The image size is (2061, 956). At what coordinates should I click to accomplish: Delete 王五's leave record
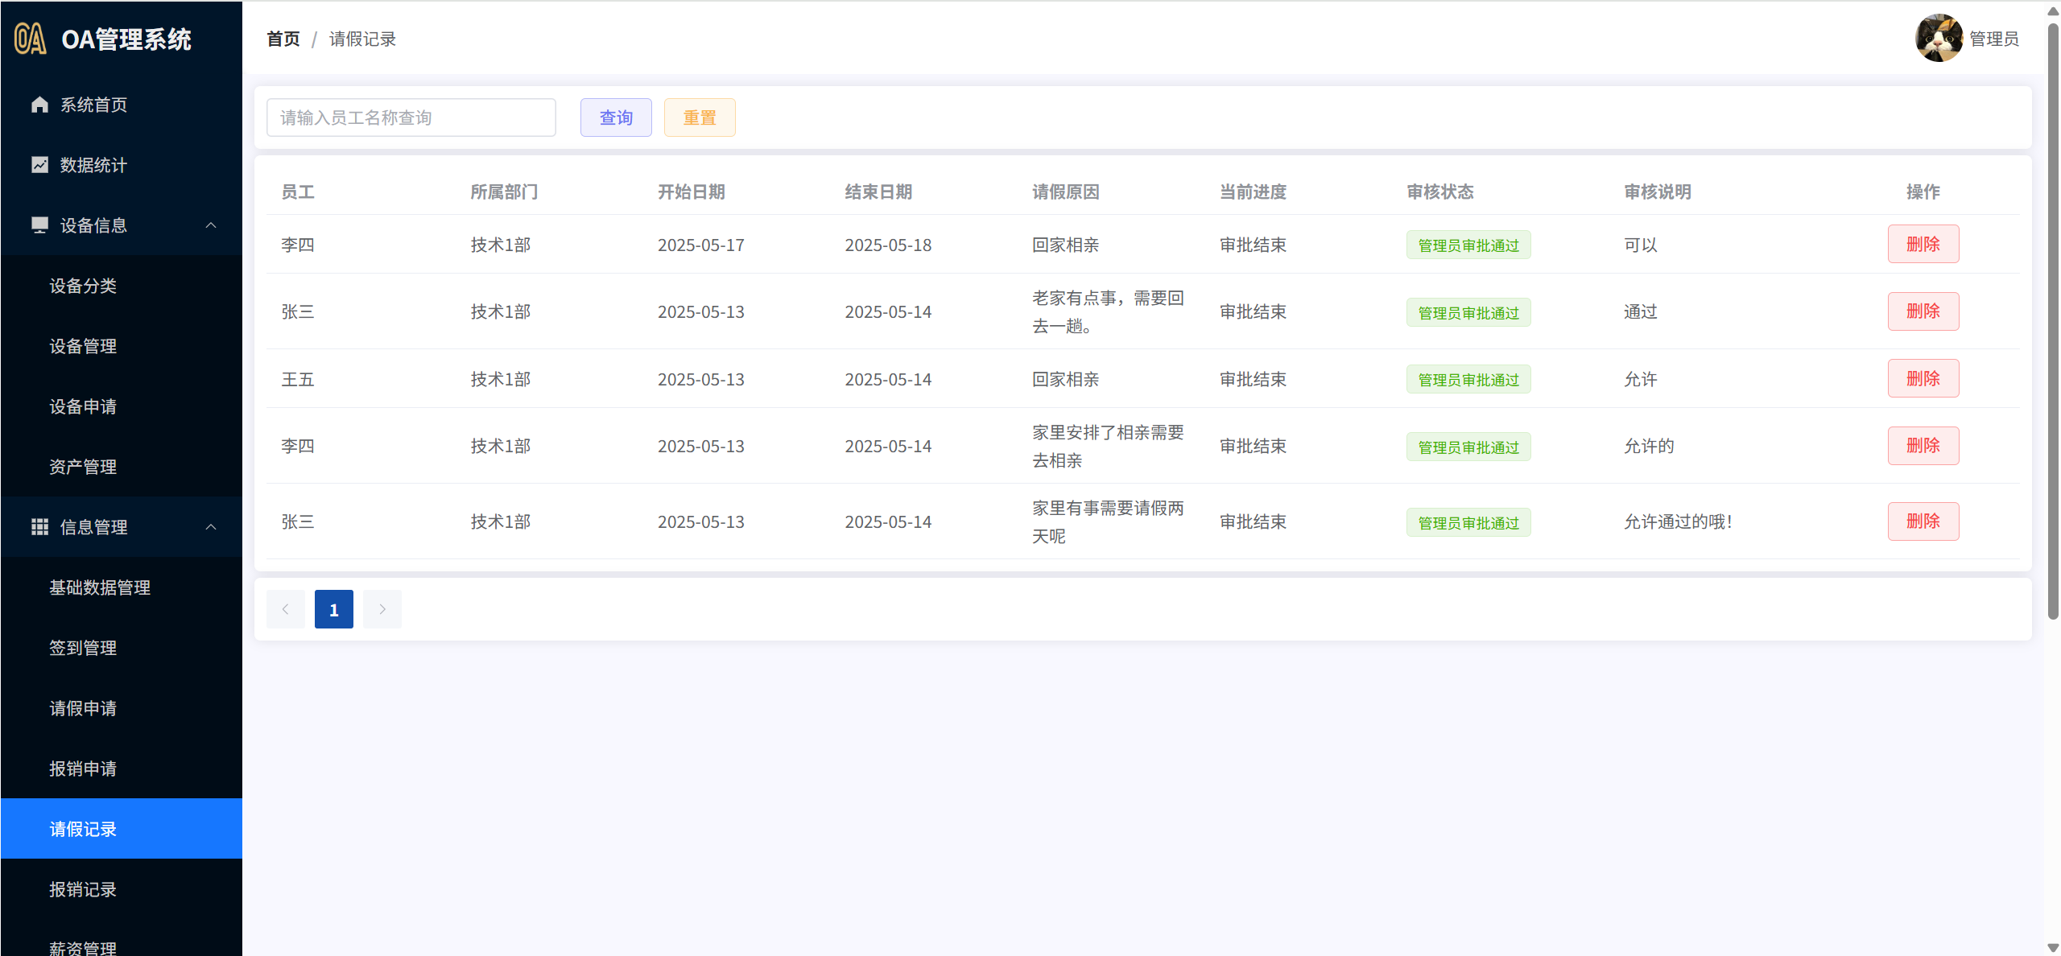pyautogui.click(x=1923, y=378)
